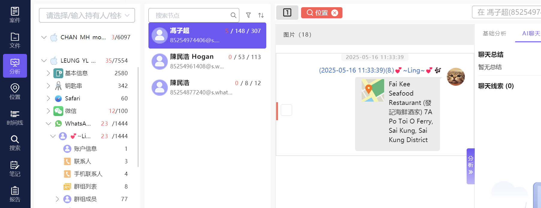Image resolution: width=541 pixels, height=208 pixels.
Task: Collapse the 分析 side panel handle
Action: 471,166
